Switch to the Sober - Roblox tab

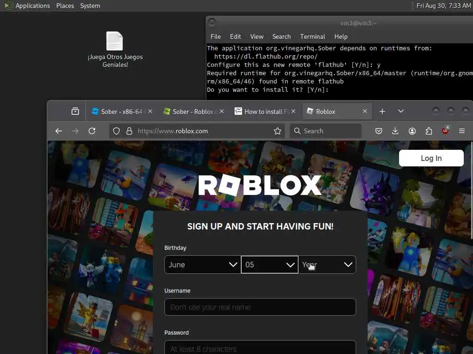tap(193, 112)
